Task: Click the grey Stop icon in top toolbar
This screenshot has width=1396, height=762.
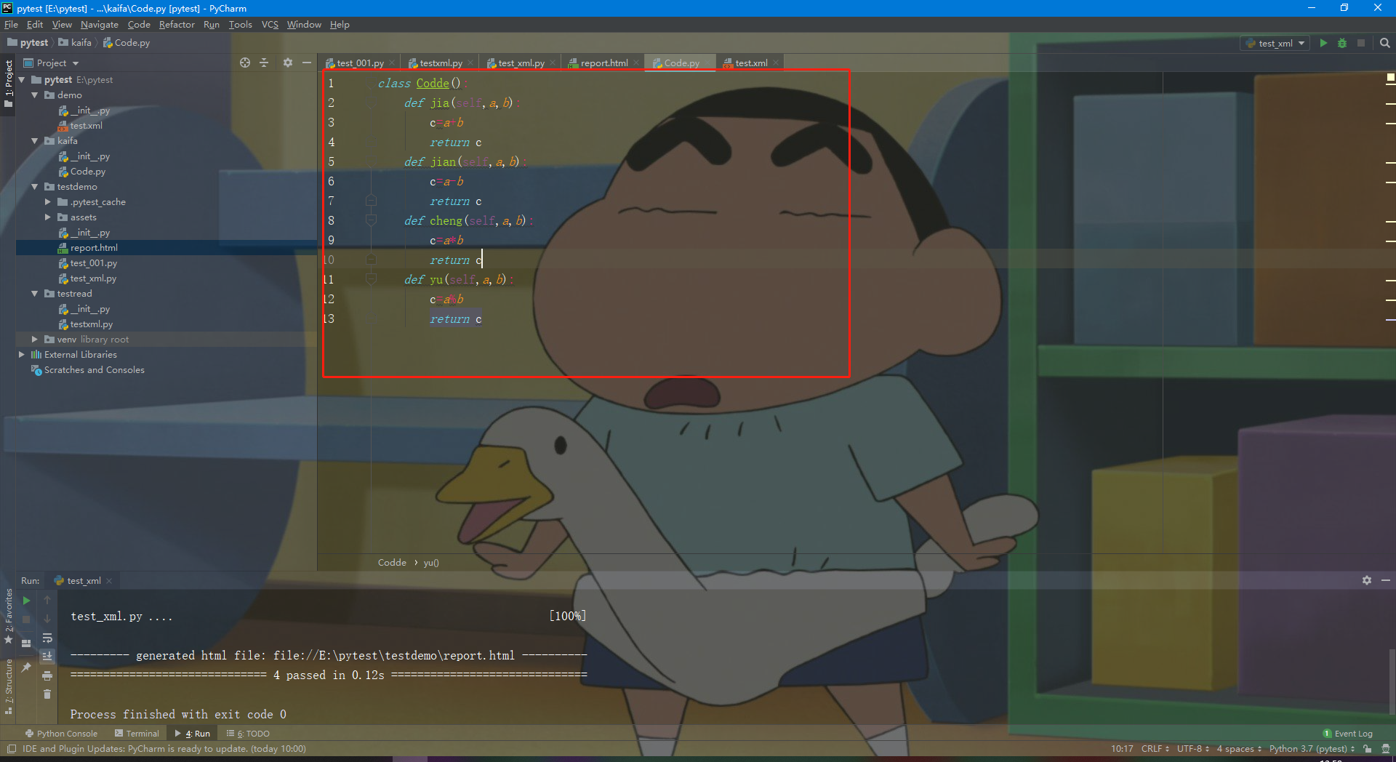Action: pyautogui.click(x=1361, y=43)
